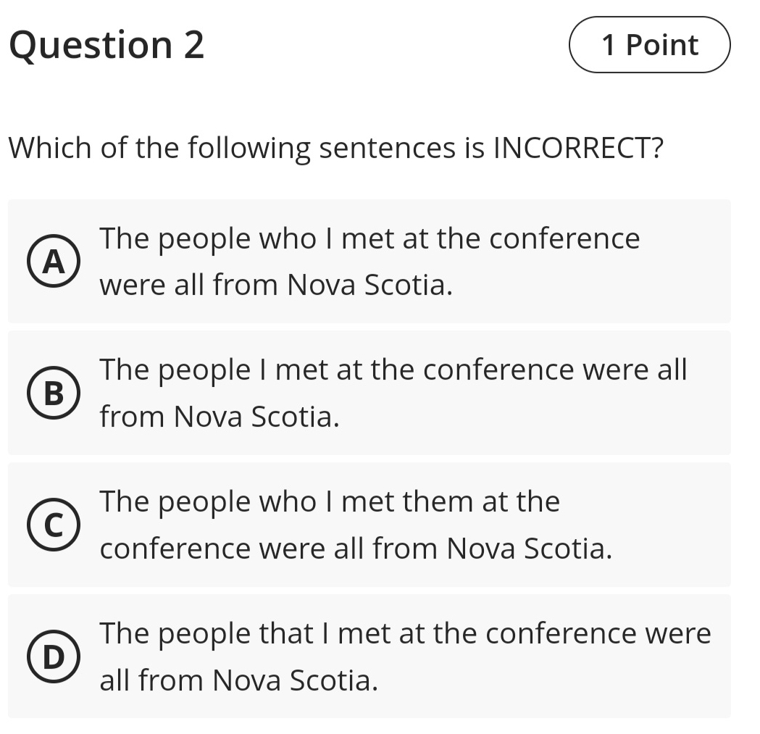Screen dimensions: 760x734
Task: Click "Nova Scotia" in option D
Action: [295, 680]
